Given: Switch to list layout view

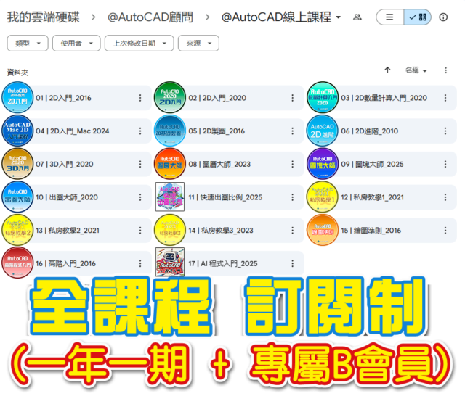Looking at the screenshot, I should point(389,17).
